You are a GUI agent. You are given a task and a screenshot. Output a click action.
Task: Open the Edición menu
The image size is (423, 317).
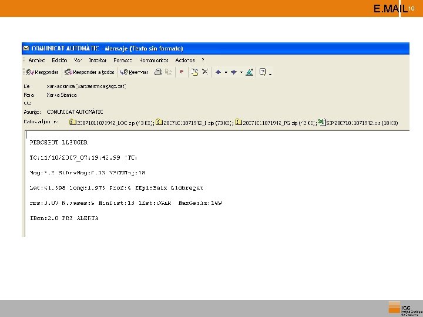(59, 60)
